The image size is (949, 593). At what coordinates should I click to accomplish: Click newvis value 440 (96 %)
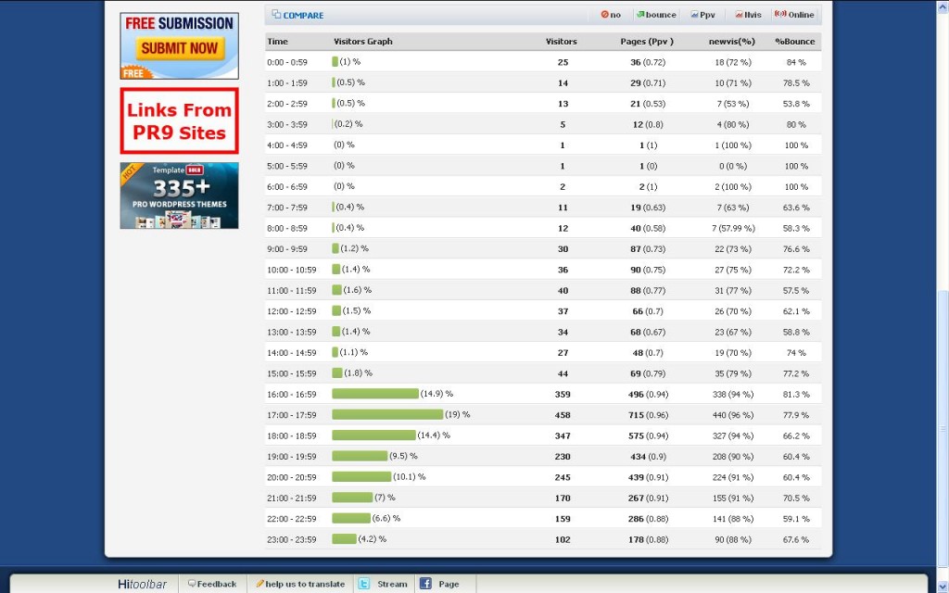tap(732, 415)
